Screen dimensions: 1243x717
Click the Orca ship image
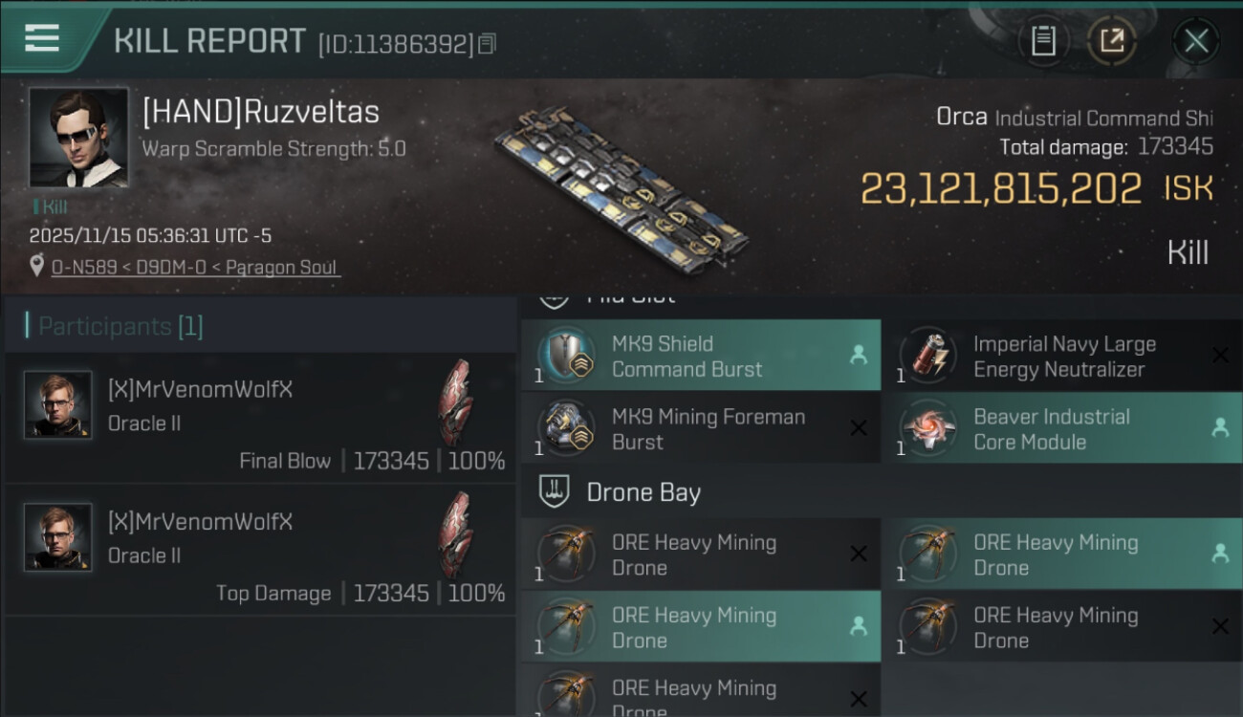tap(621, 184)
